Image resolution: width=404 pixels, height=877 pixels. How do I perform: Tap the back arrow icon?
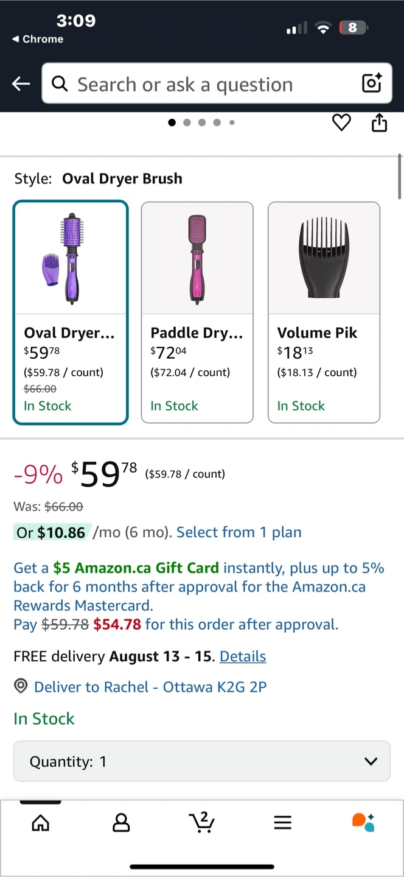(21, 84)
